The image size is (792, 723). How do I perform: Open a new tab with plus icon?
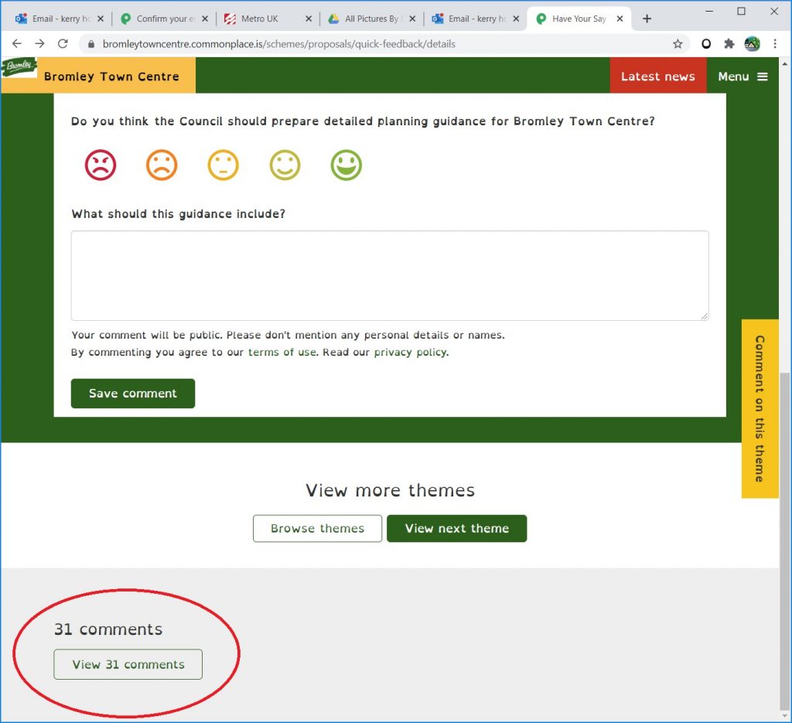647,19
